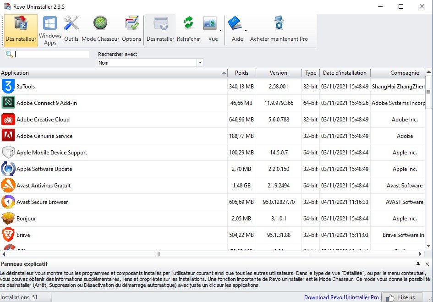Screen dimensions: 433x302
Task: Click the horizontal scrollbar thumb
Action: point(158,254)
